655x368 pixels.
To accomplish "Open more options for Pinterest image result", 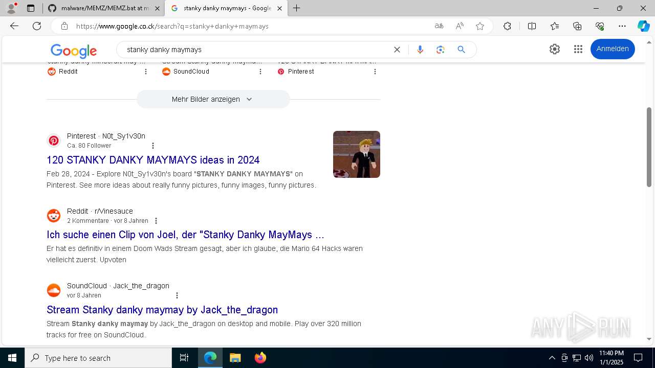I will pyautogui.click(x=375, y=72).
